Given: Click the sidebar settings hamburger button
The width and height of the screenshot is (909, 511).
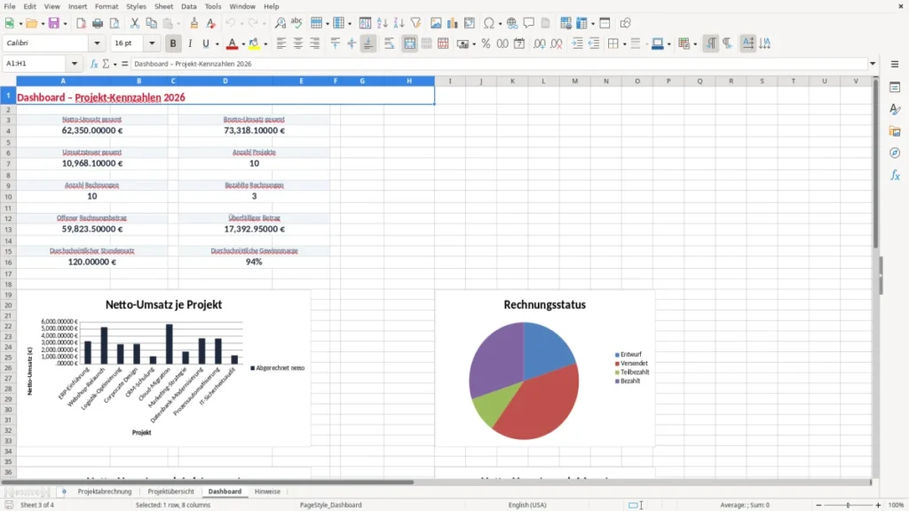Looking at the screenshot, I should 895,64.
